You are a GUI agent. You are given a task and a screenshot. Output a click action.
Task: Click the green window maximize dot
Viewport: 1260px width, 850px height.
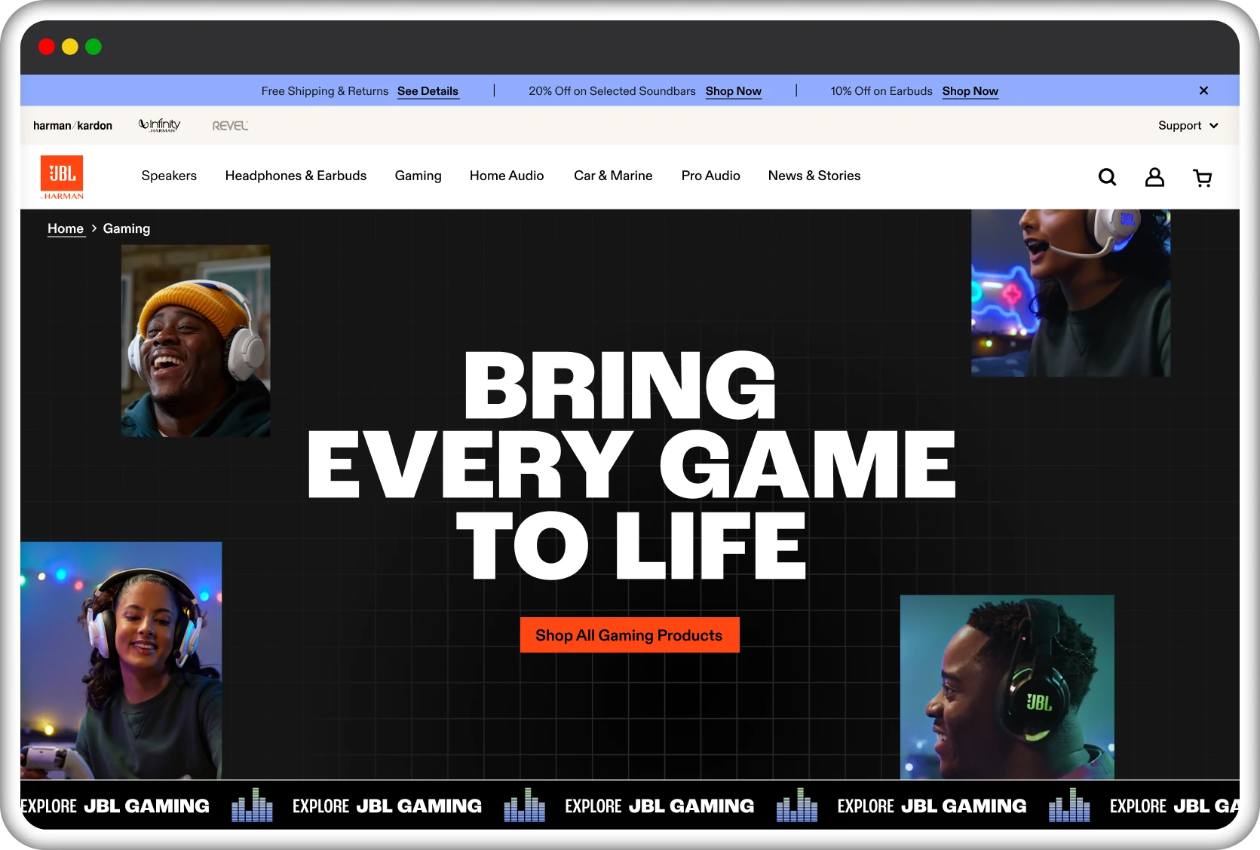coord(94,47)
